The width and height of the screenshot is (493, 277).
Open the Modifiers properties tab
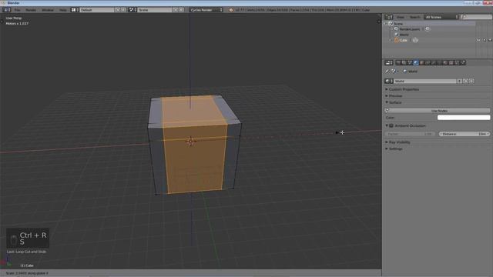[434, 63]
